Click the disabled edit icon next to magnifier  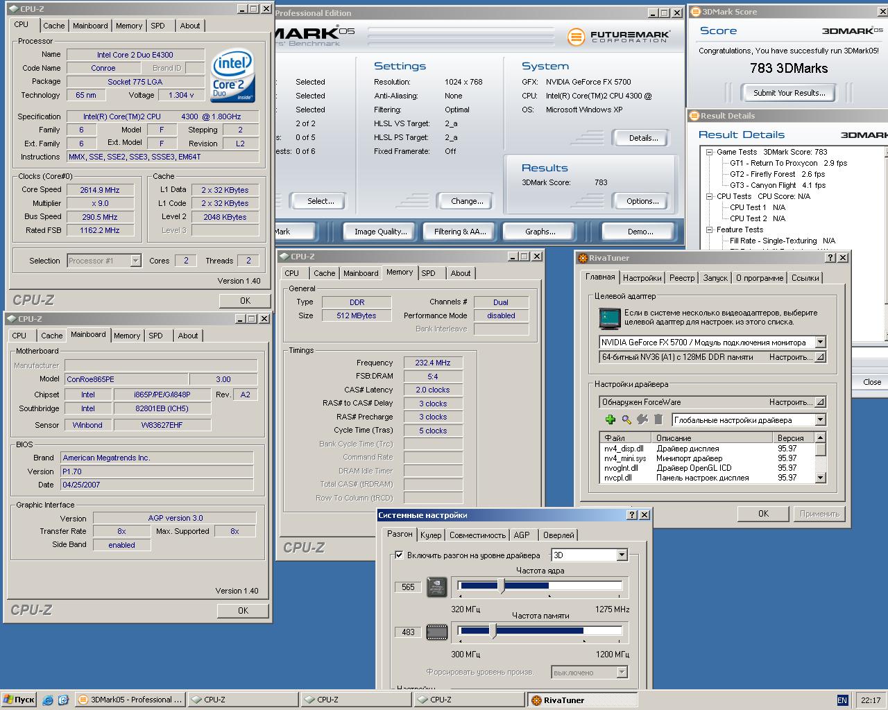[x=642, y=419]
